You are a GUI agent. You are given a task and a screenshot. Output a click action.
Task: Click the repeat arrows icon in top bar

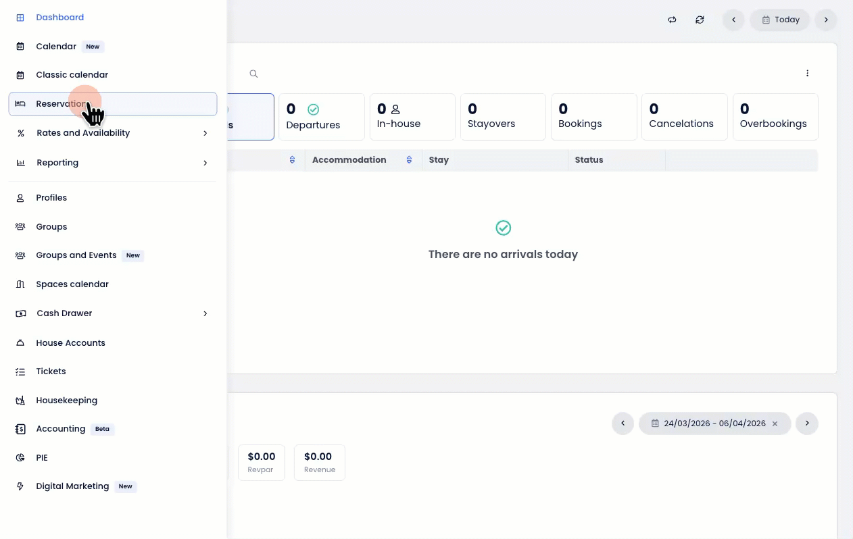click(672, 20)
